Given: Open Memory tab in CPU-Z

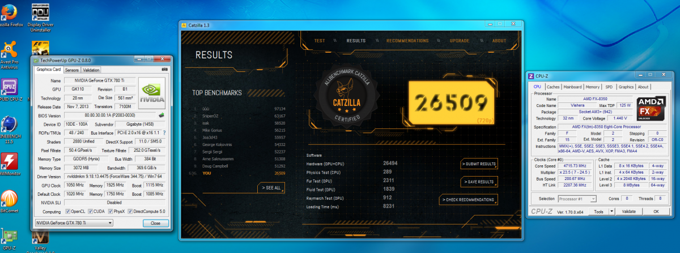Looking at the screenshot, I should pyautogui.click(x=593, y=87).
